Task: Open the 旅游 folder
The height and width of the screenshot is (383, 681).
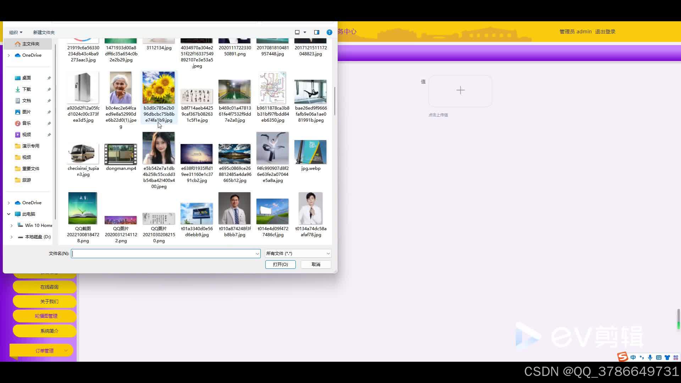Action: point(27,180)
